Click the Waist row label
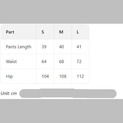The height and width of the screenshot is (123, 123). coord(11,62)
